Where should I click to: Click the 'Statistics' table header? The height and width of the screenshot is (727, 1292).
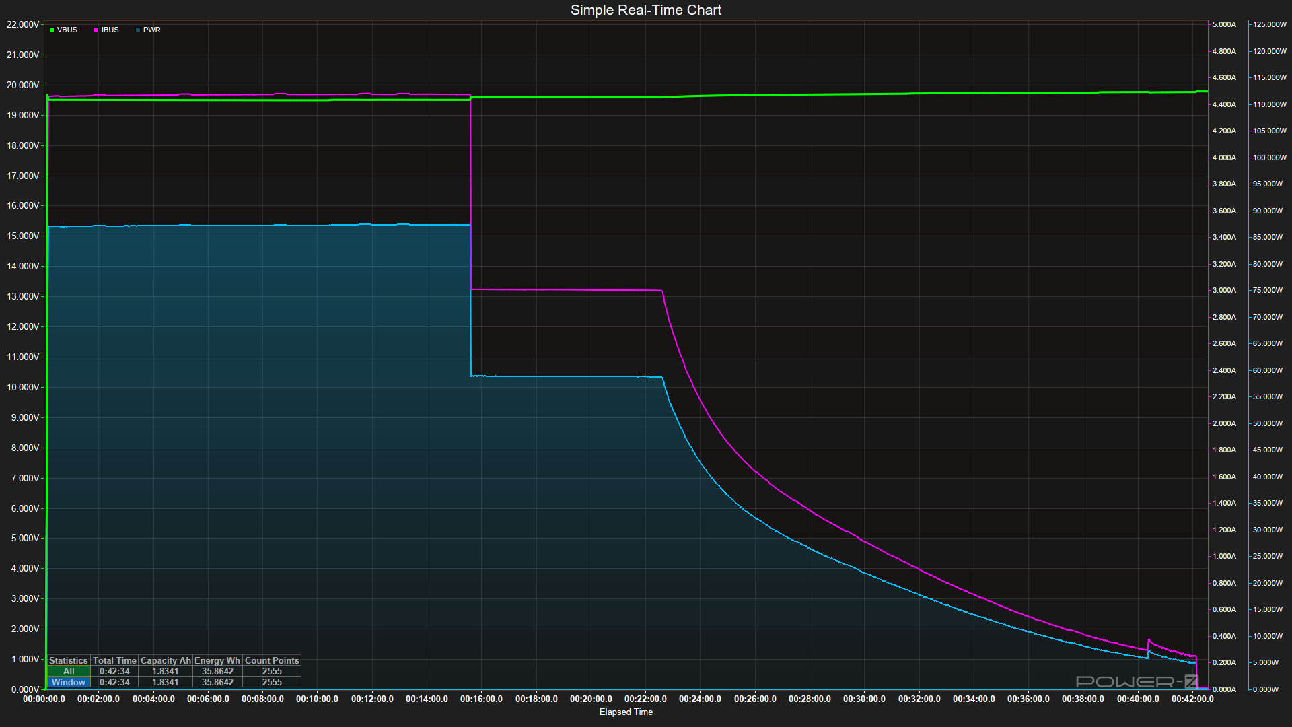click(x=69, y=660)
